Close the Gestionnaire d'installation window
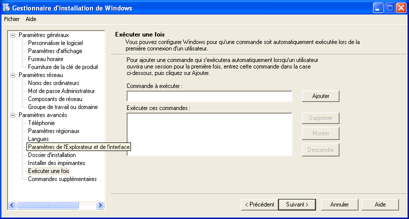 coord(401,8)
